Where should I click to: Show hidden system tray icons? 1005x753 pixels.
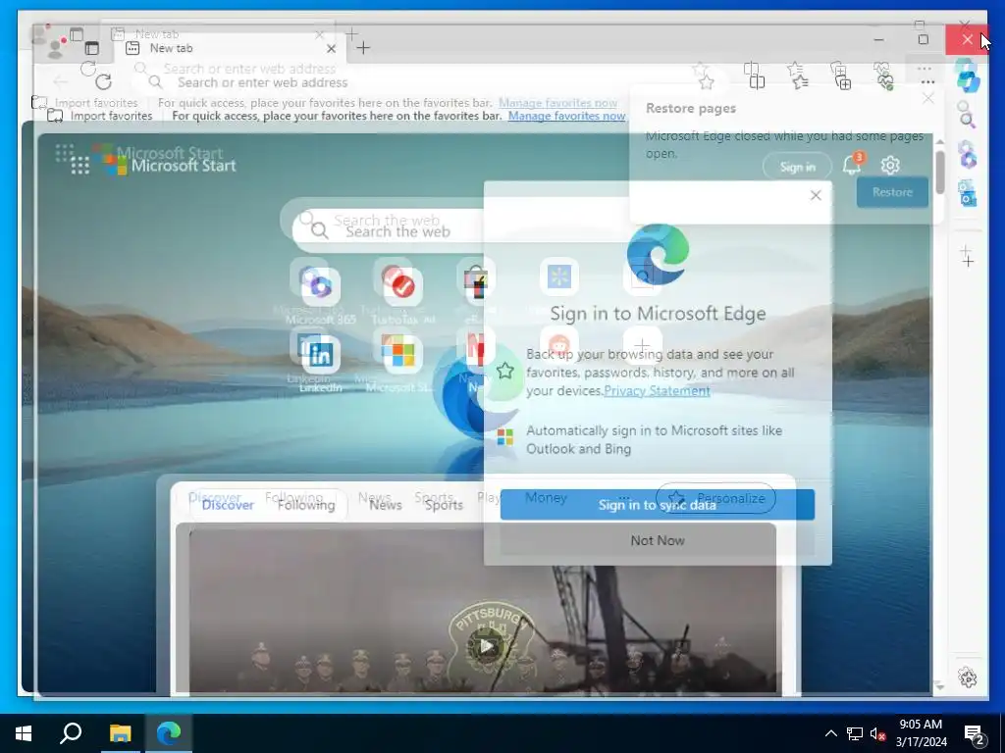(x=830, y=733)
